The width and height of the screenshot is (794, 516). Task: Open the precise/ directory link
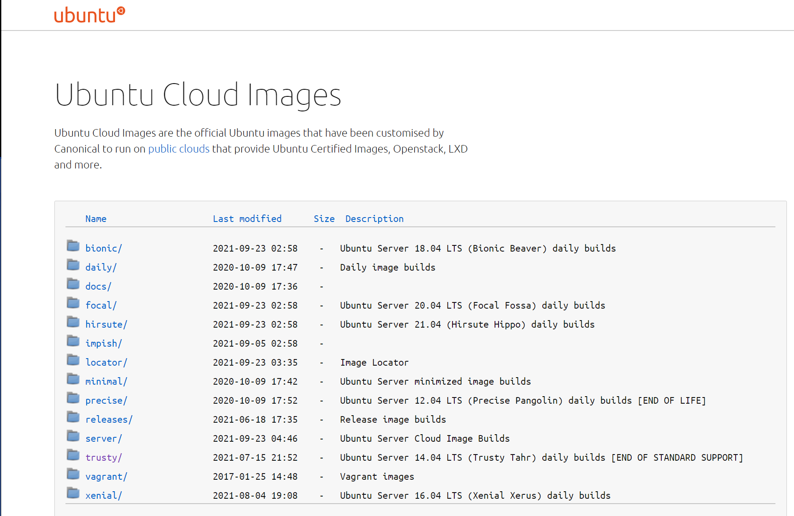point(106,401)
